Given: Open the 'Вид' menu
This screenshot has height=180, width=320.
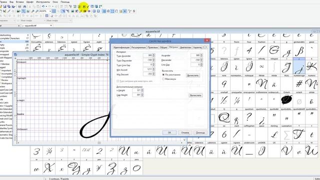Looking at the screenshot, I should (11, 2).
